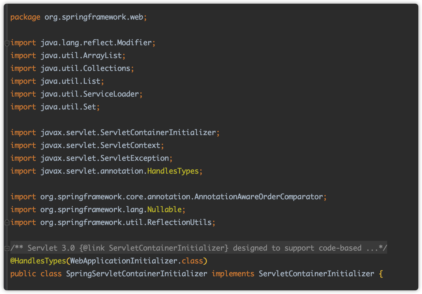This screenshot has height=294, width=422.
Task: Click Modifier in the java.lang.reflect import
Action: point(134,42)
